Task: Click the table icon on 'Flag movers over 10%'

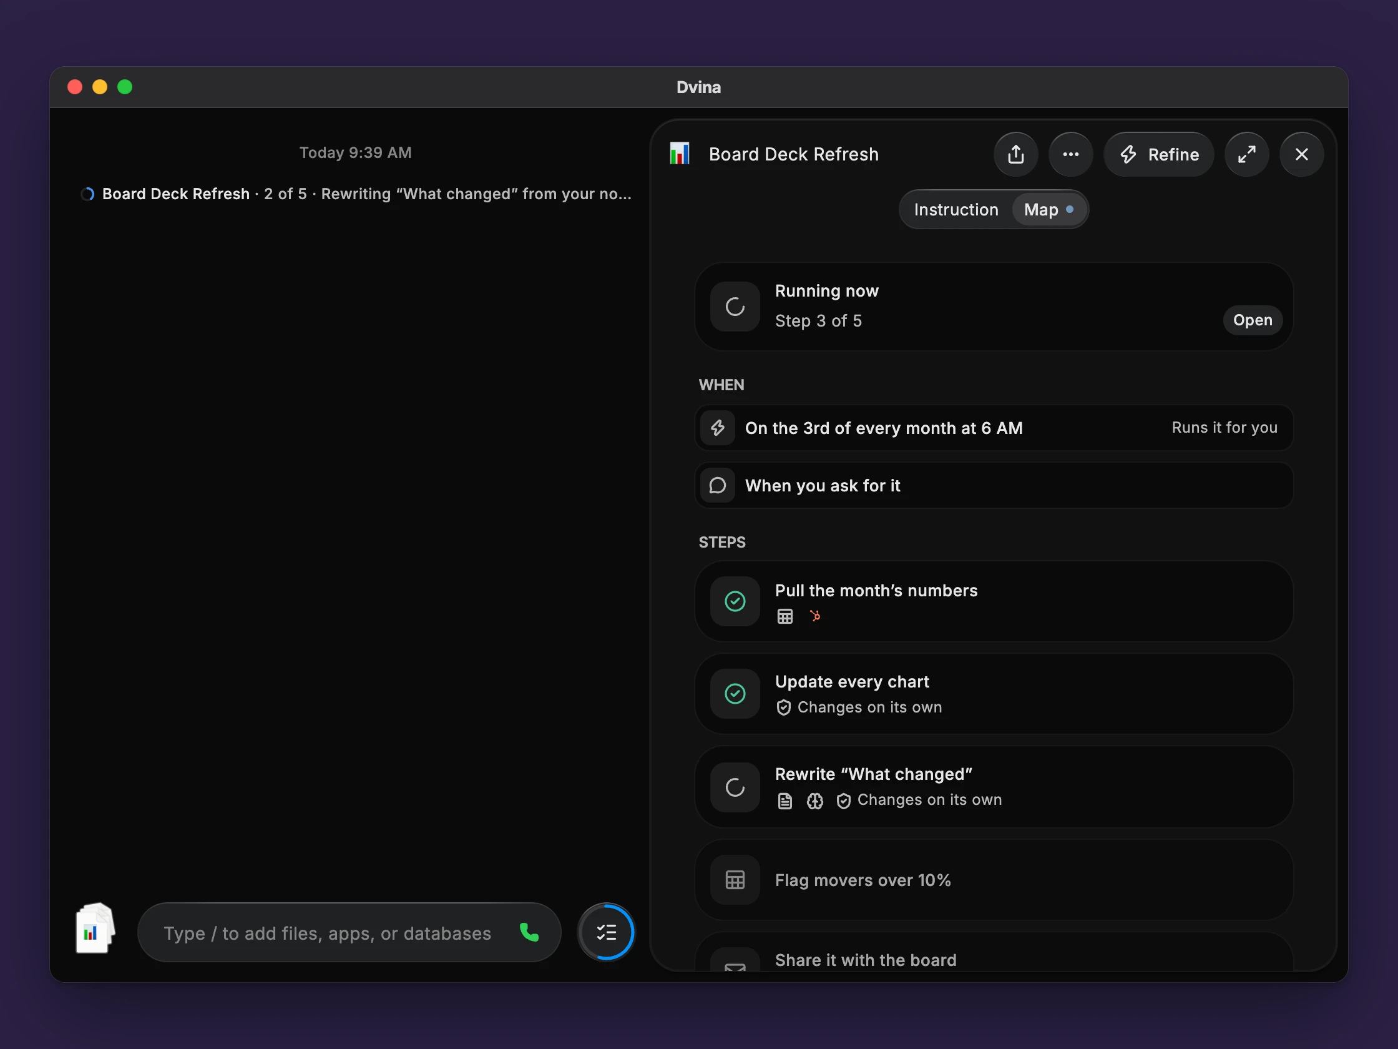Action: (735, 880)
